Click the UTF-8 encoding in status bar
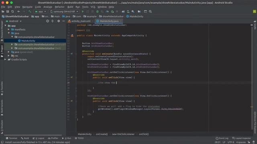The height and width of the screenshot is (144, 257). coord(231,142)
